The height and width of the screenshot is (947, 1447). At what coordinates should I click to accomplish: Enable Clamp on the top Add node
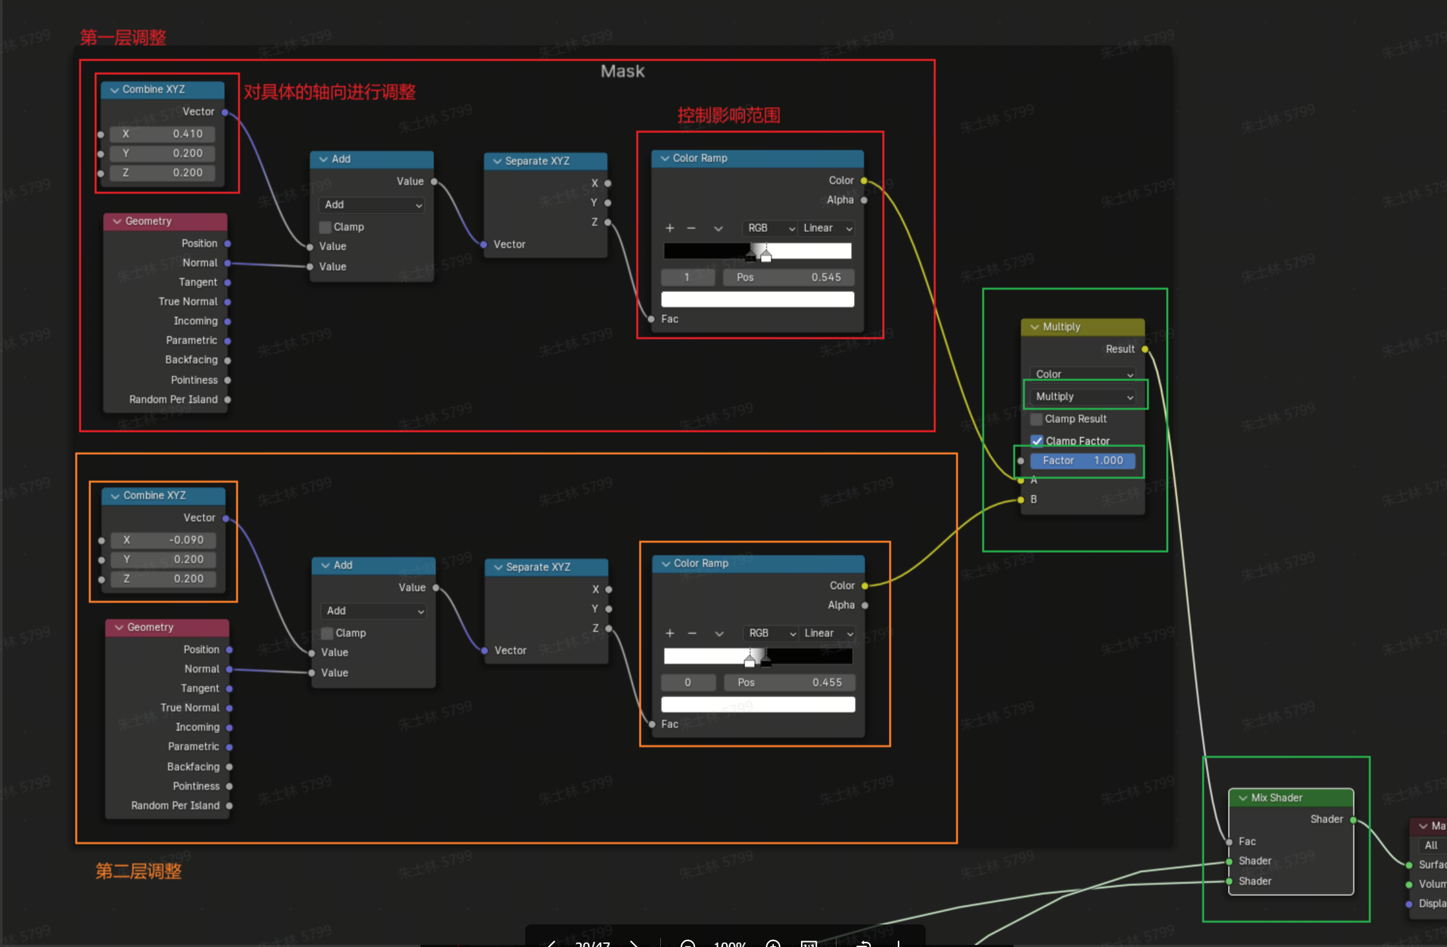[326, 227]
